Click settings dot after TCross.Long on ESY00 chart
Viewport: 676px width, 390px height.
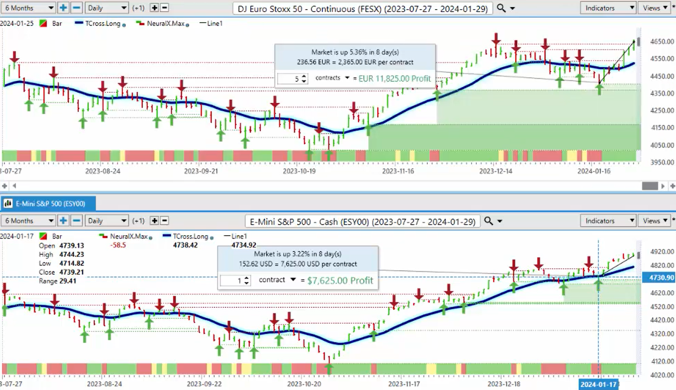tap(212, 237)
